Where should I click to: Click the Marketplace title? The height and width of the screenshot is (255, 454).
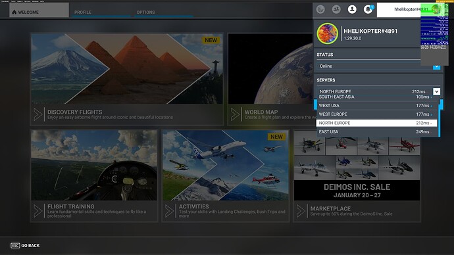[x=330, y=208]
